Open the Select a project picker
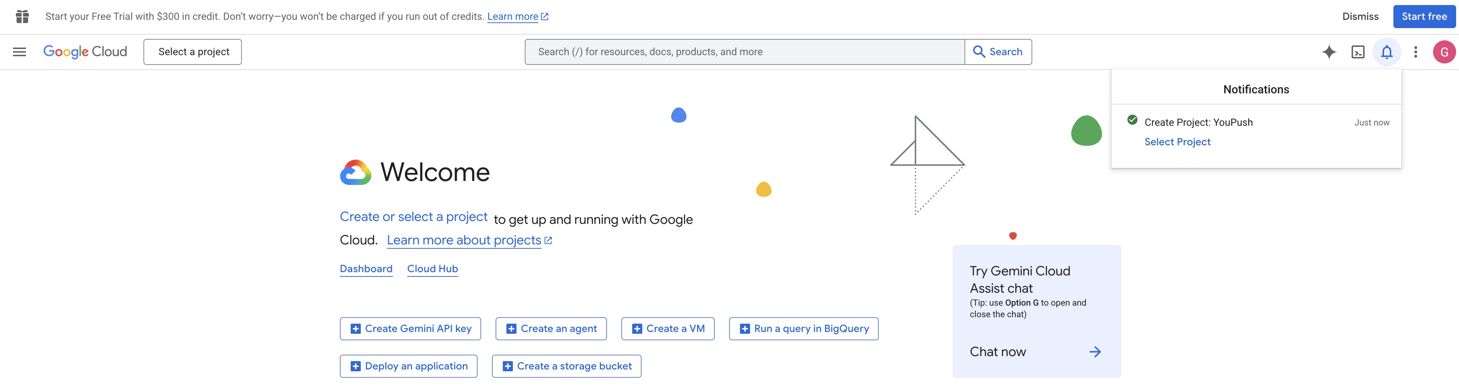Screen dimensions: 1459x390 192,52
